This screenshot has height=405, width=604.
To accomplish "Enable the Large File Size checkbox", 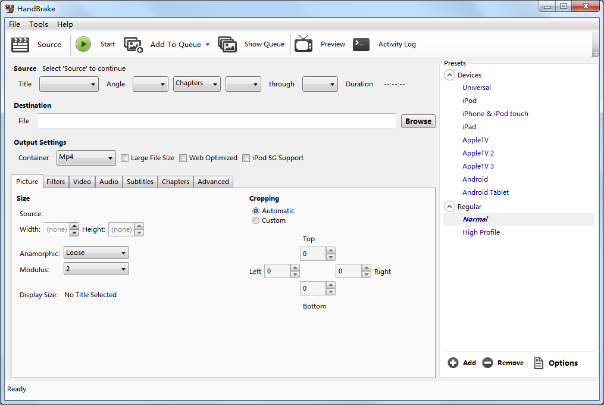I will click(125, 158).
